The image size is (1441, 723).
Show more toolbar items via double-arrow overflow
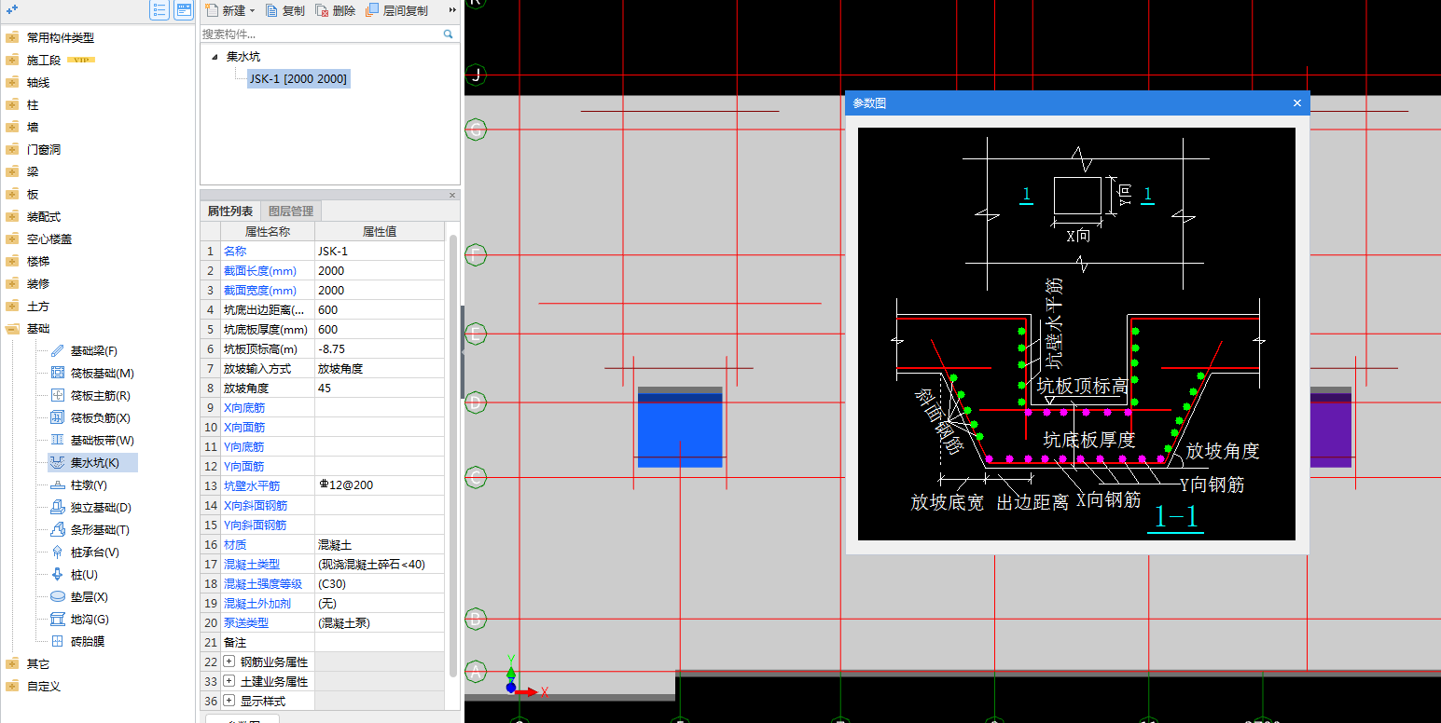pyautogui.click(x=453, y=10)
